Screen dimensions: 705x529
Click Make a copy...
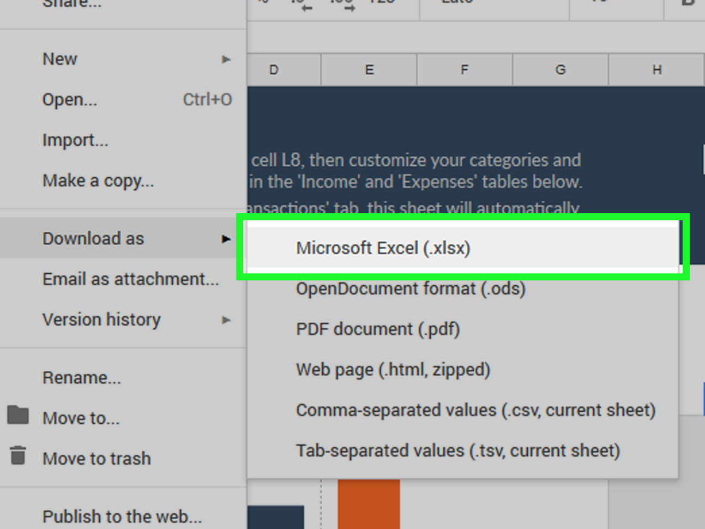click(98, 181)
